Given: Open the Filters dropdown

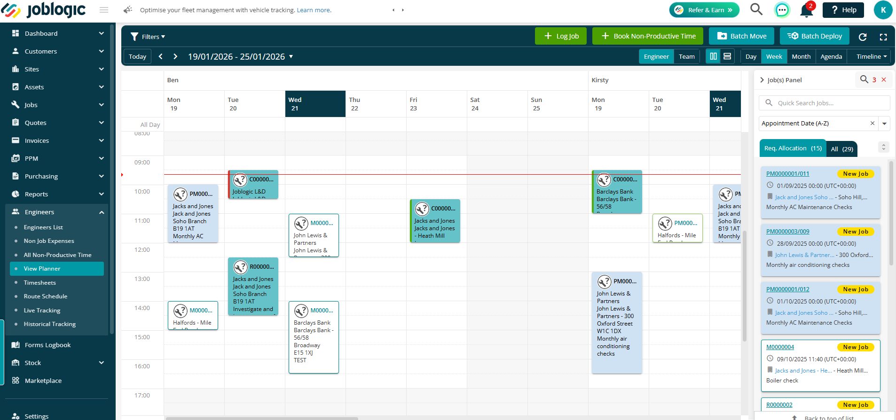Looking at the screenshot, I should coord(148,37).
